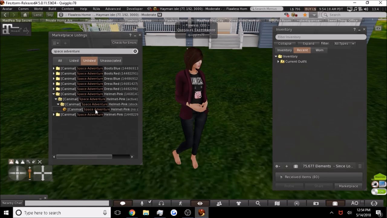Click the walk/run toggle button
The width and height of the screenshot is (387, 218).
[x=180, y=203]
